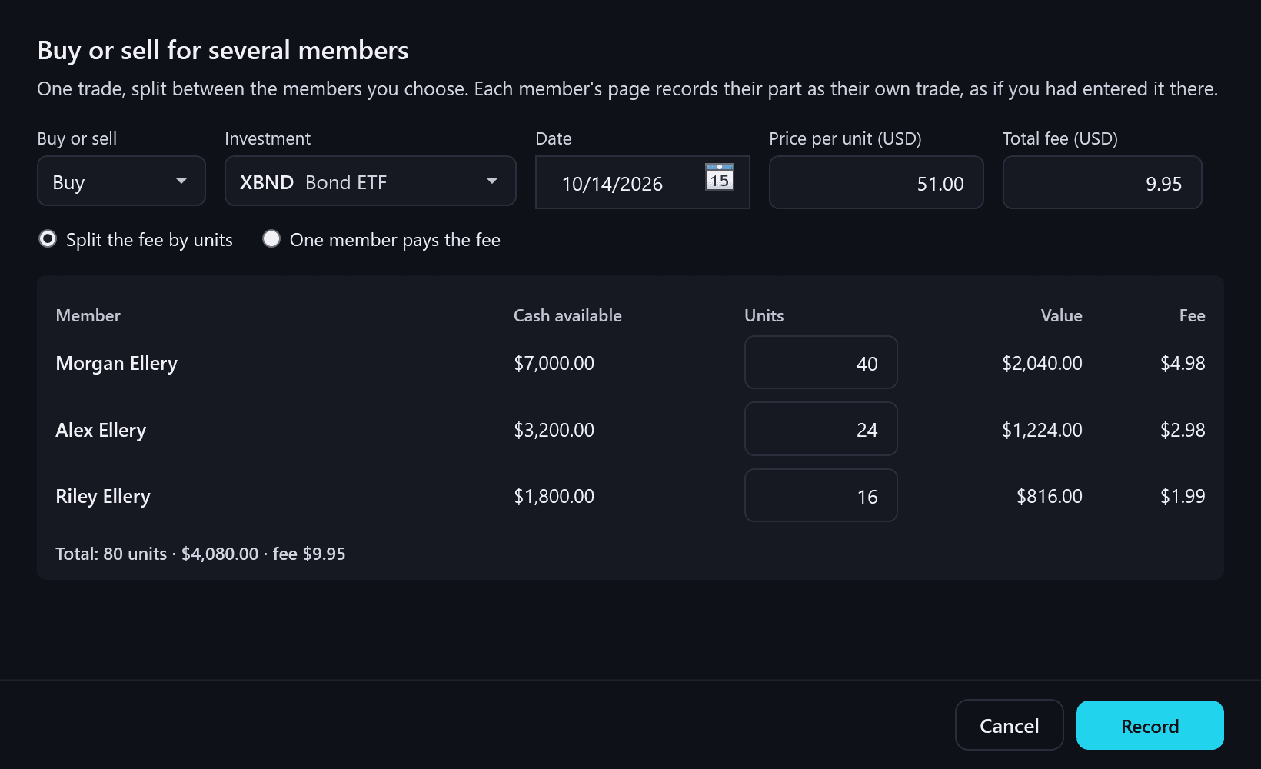Choose One member pays the fee

tap(381, 240)
